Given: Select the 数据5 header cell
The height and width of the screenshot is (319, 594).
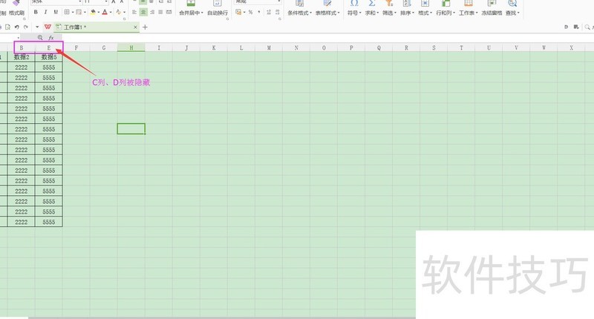Looking at the screenshot, I should coord(49,57).
